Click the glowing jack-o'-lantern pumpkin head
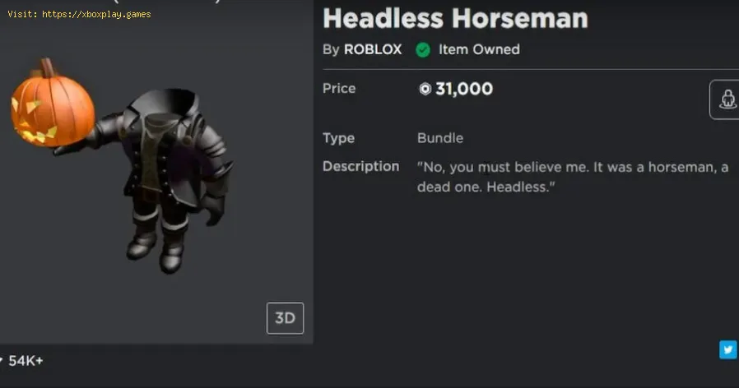 (52, 107)
